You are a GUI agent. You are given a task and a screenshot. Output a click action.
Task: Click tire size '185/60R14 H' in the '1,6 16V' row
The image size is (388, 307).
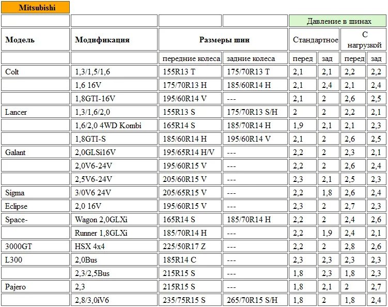(x=255, y=85)
